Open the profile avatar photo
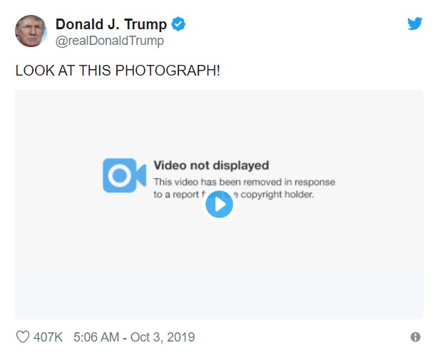 tap(31, 31)
